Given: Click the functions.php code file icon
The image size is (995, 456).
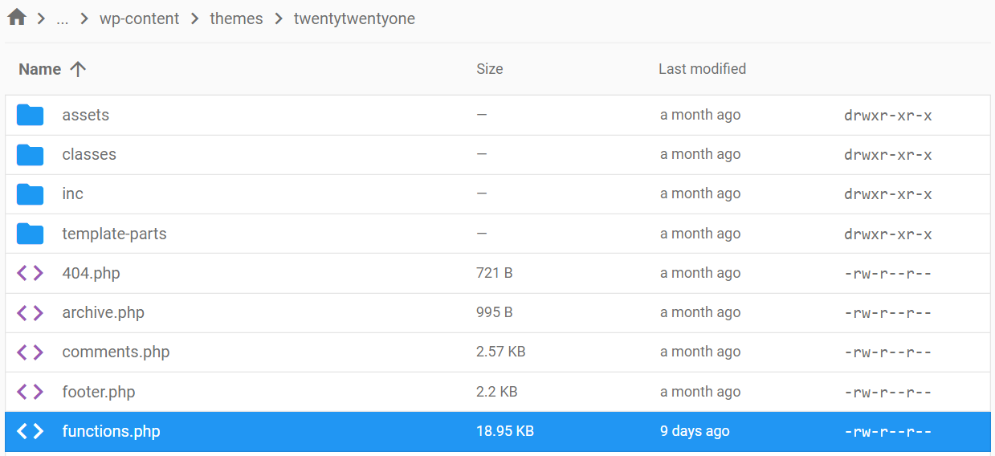Looking at the screenshot, I should pos(31,431).
